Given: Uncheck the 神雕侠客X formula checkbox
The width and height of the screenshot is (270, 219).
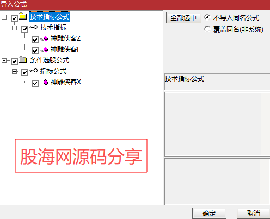Looking at the screenshot, I should [x=35, y=83].
